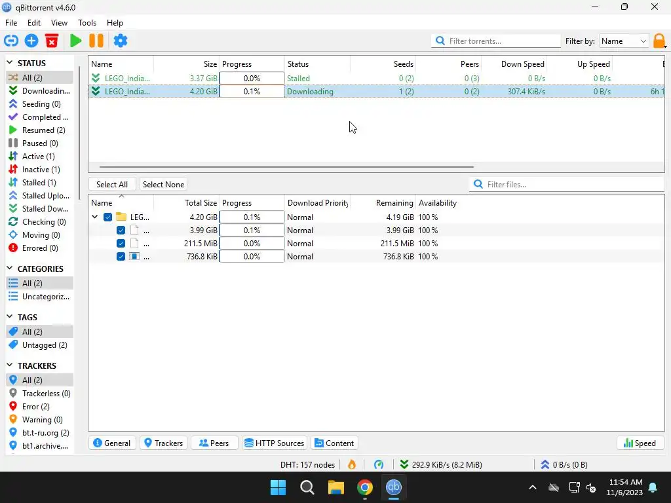Select the Seeding (0) status filter
671x503 pixels.
click(39, 104)
